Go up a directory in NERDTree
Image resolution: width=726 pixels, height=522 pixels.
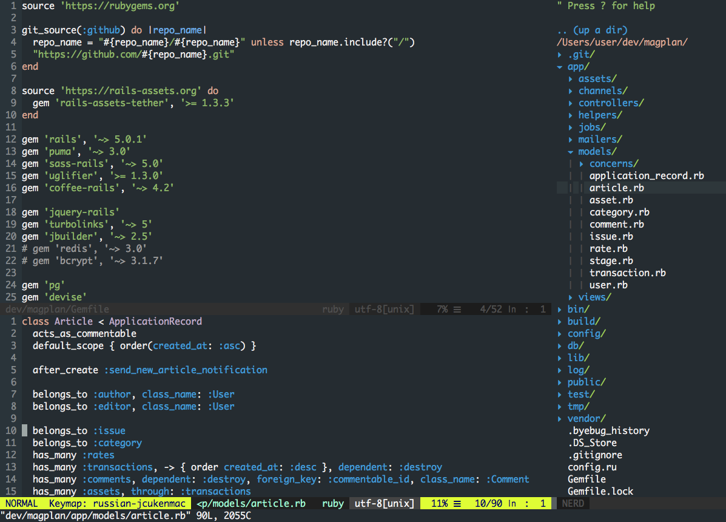(592, 30)
